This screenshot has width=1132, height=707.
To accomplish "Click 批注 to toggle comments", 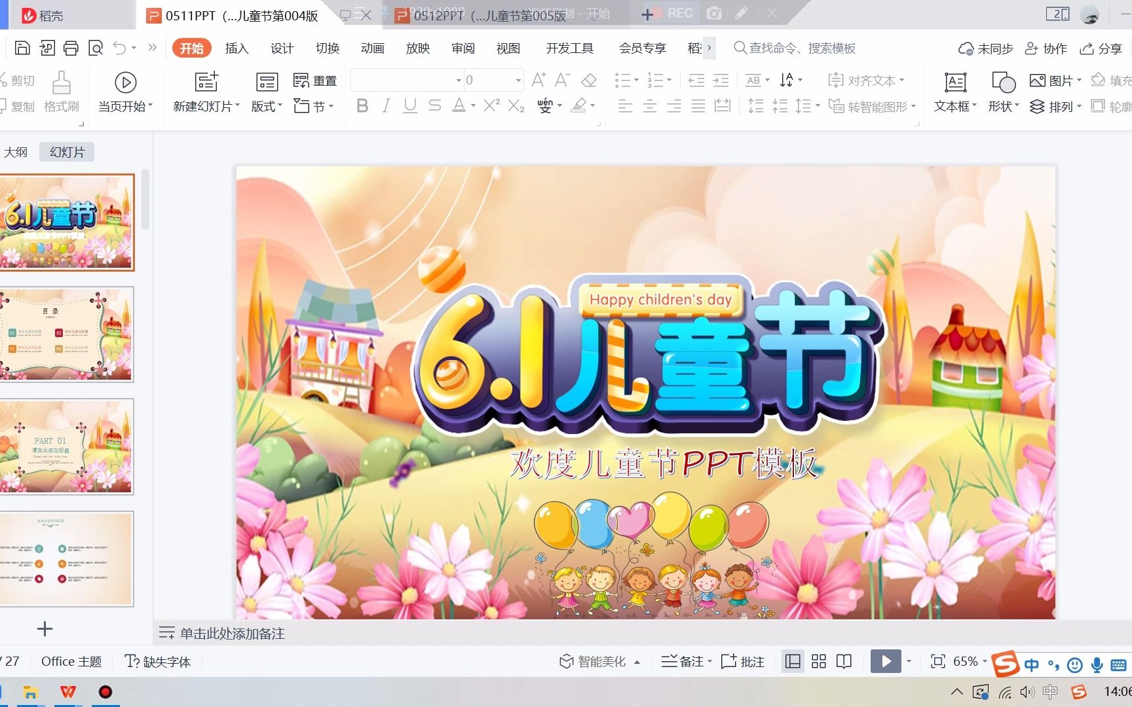I will tap(742, 661).
